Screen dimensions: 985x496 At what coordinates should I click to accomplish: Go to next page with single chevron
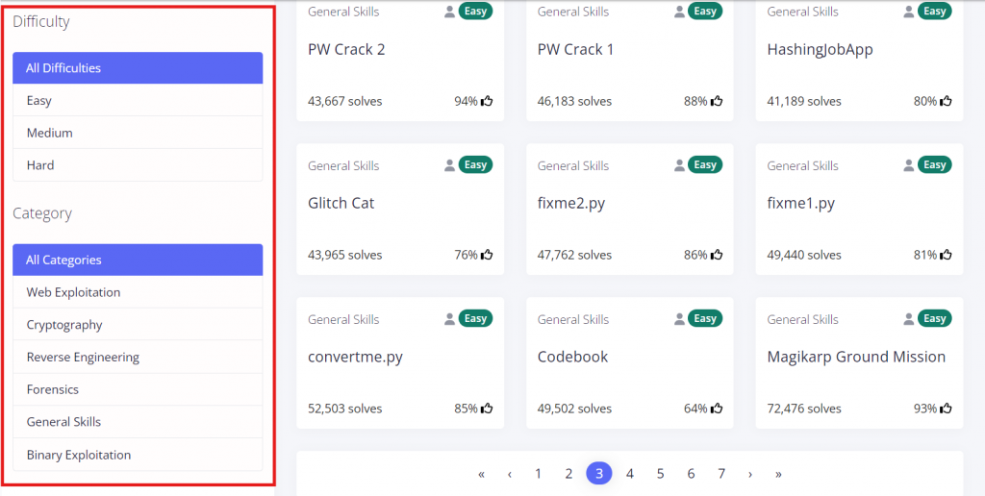pos(750,474)
